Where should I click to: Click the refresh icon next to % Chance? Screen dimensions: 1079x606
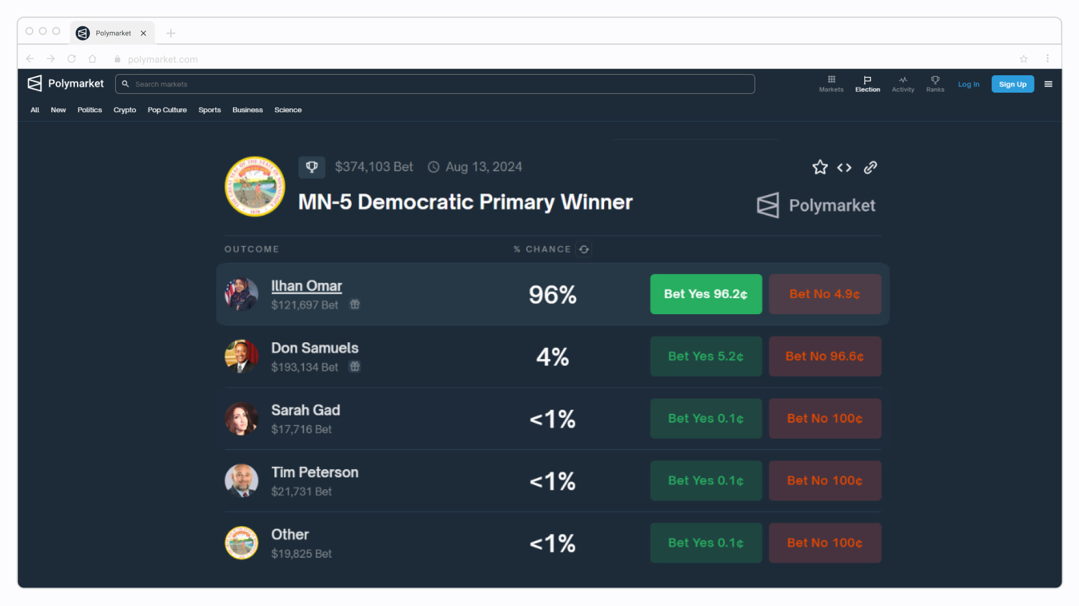click(584, 249)
